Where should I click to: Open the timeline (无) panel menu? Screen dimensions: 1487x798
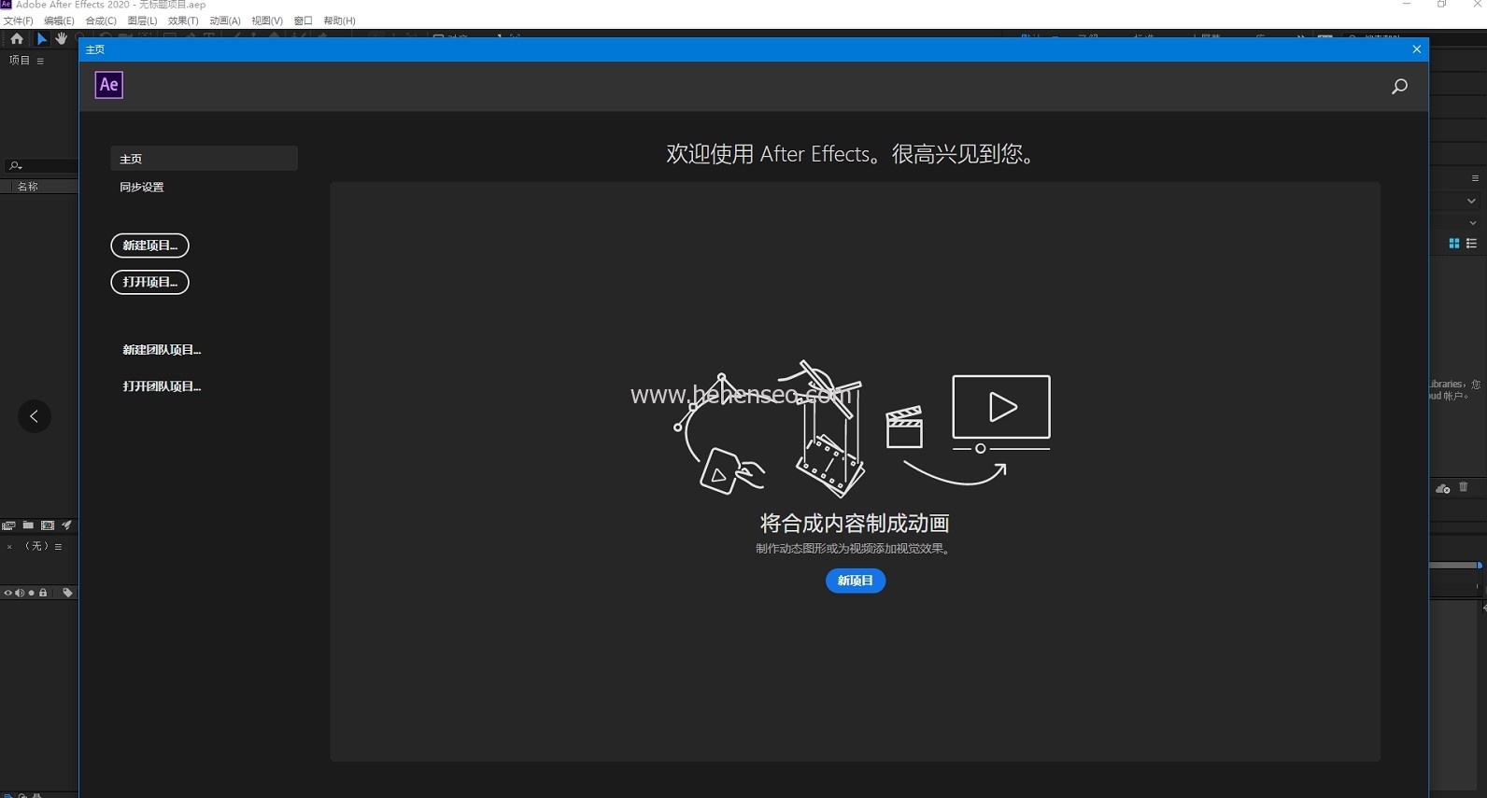[x=58, y=547]
